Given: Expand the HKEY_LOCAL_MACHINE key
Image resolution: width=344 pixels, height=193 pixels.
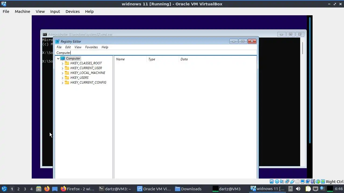Looking at the screenshot, I should click(x=62, y=73).
